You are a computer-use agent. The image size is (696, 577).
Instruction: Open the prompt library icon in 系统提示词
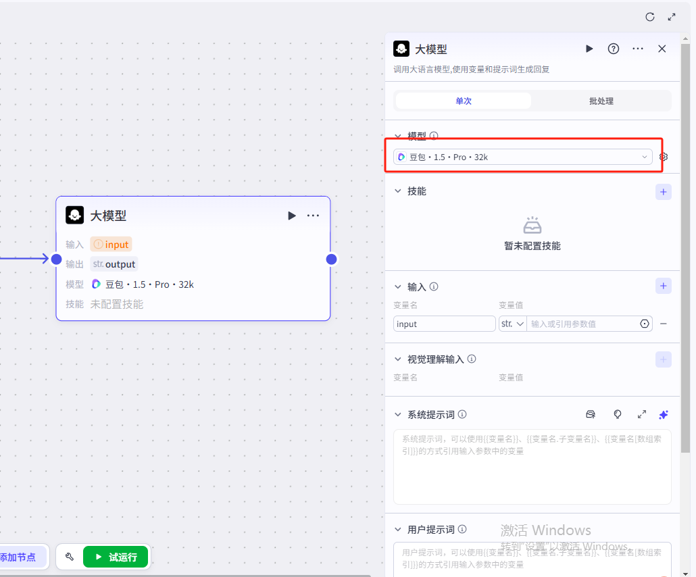[x=591, y=415]
